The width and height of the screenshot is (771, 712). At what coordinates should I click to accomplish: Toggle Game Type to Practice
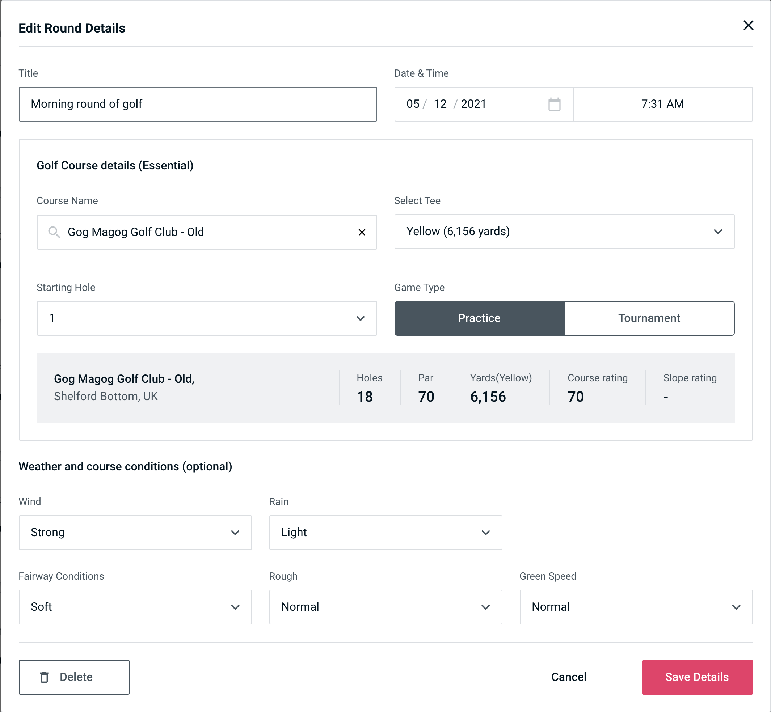[x=480, y=318]
